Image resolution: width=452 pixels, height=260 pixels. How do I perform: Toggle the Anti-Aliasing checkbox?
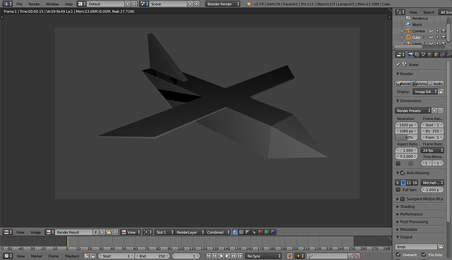pyautogui.click(x=403, y=173)
